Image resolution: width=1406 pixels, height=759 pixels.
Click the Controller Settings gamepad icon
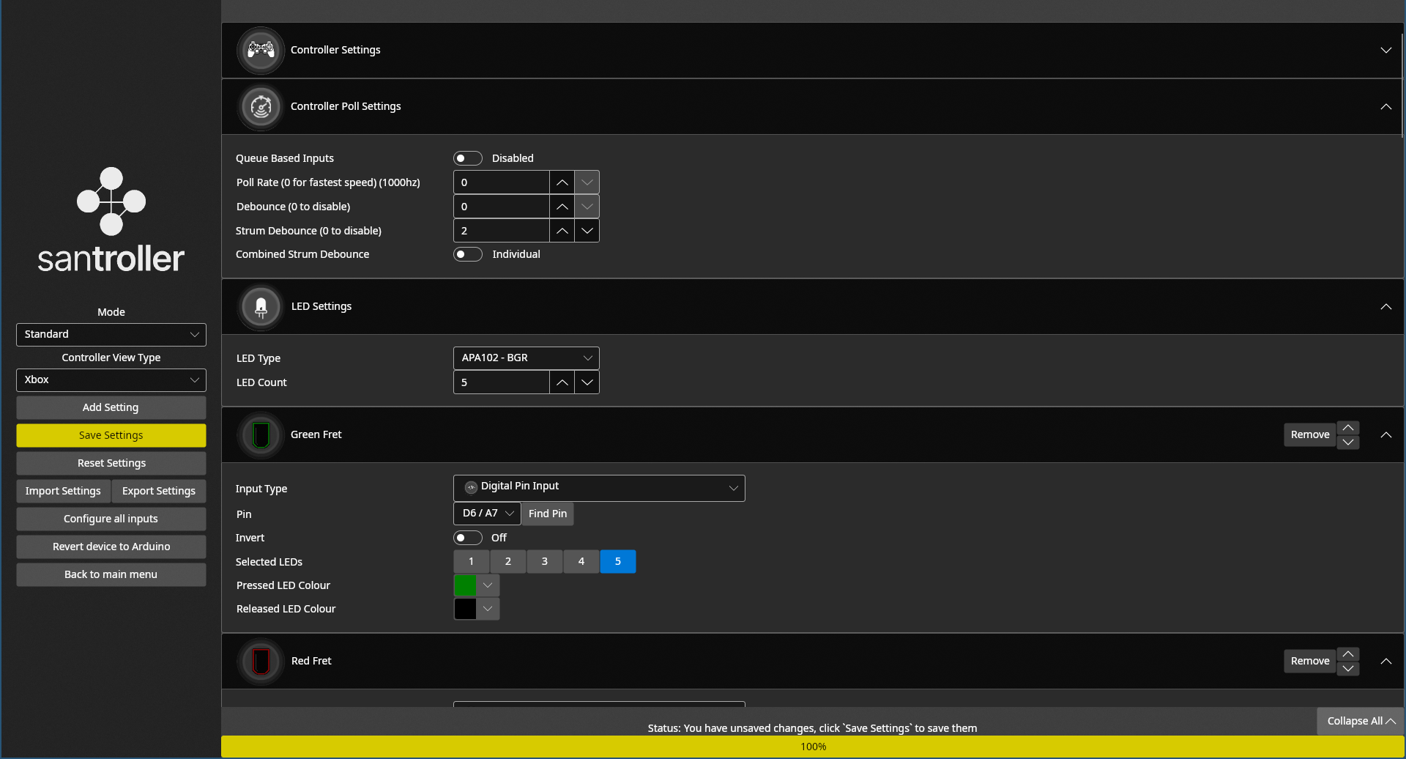click(261, 50)
